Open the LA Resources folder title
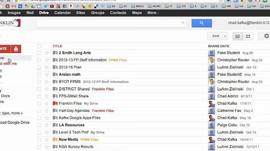Image resolution: width=270 pixels, height=151 pixels. point(72,125)
